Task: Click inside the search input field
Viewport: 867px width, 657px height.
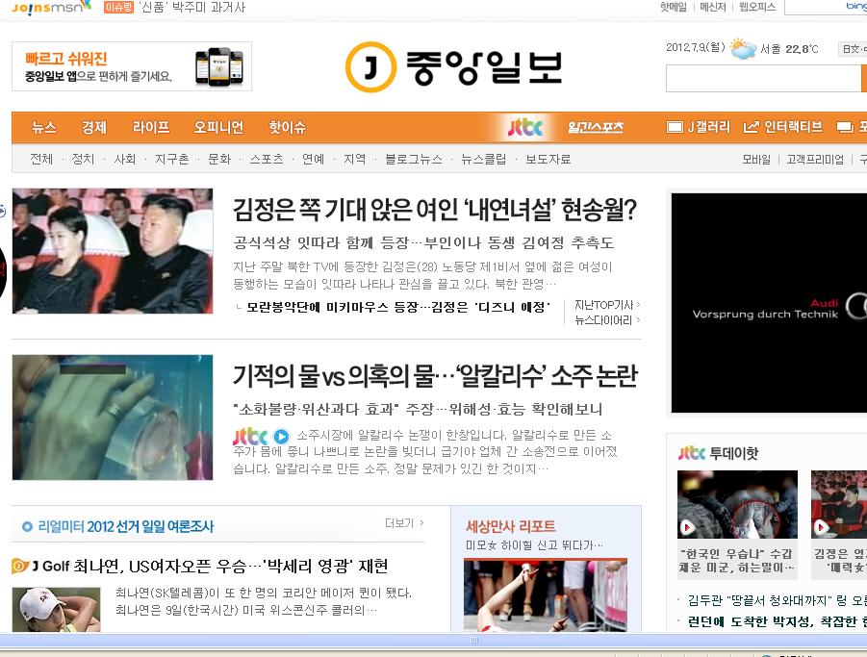Action: coord(760,78)
